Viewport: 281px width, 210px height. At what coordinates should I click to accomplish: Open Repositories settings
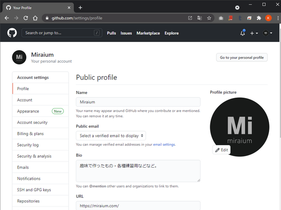click(40, 201)
